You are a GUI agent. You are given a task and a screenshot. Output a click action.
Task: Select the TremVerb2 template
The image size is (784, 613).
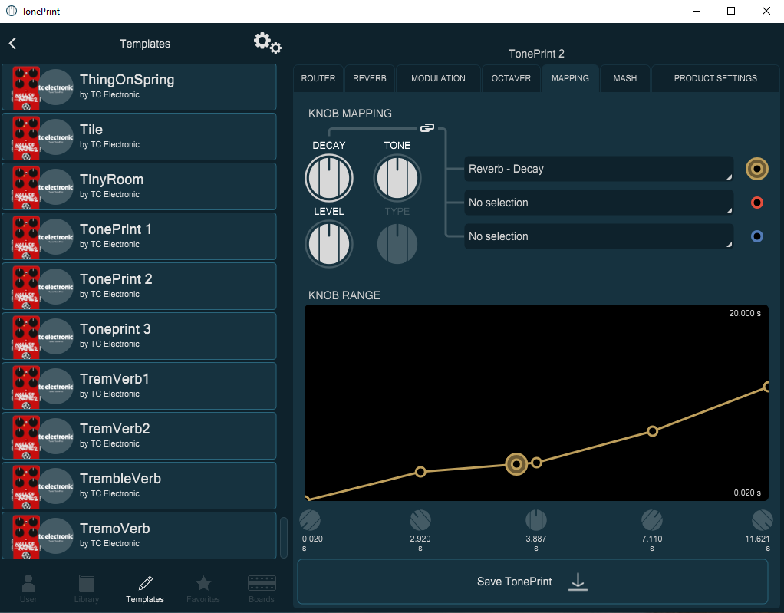pos(139,436)
